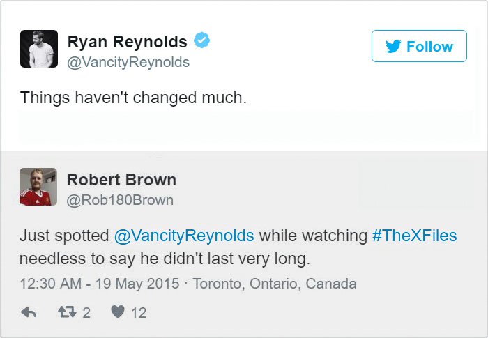The image size is (488, 338).
Task: Open Robert Brown's profile picture
Action: (38, 187)
